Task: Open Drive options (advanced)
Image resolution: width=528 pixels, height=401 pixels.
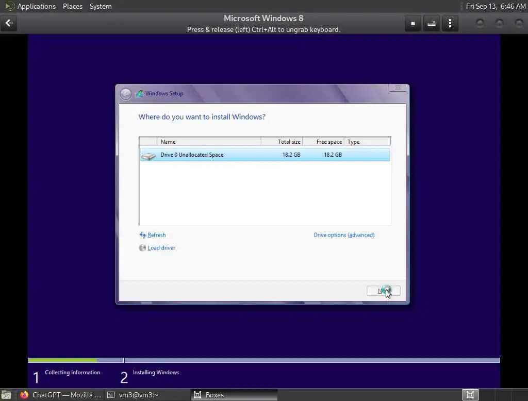Action: 344,235
